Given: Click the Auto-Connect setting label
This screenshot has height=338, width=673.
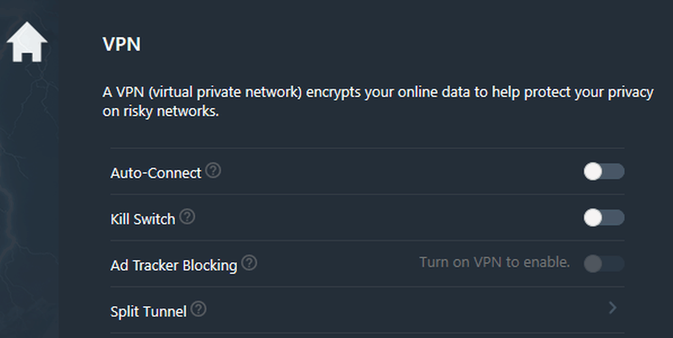Looking at the screenshot, I should 156,173.
